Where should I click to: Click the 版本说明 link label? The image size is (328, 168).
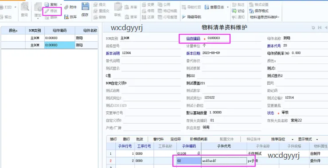tap(113, 53)
